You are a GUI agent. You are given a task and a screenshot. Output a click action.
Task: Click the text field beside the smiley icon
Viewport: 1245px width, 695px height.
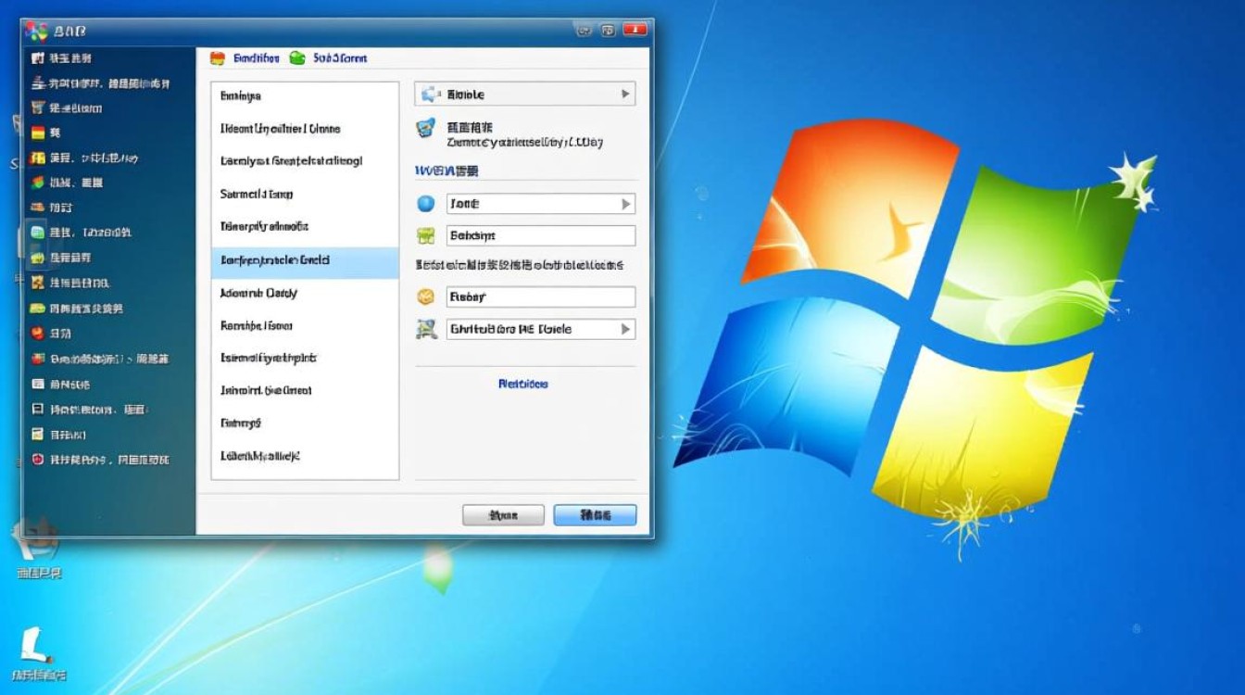(x=541, y=297)
